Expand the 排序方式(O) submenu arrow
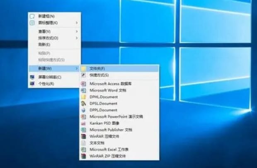 tap(77, 38)
